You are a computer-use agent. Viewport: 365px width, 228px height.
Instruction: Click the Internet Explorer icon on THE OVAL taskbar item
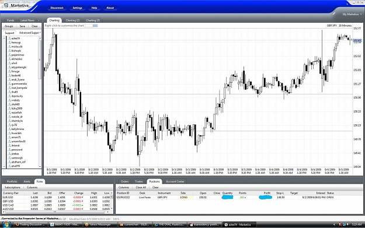(157, 225)
